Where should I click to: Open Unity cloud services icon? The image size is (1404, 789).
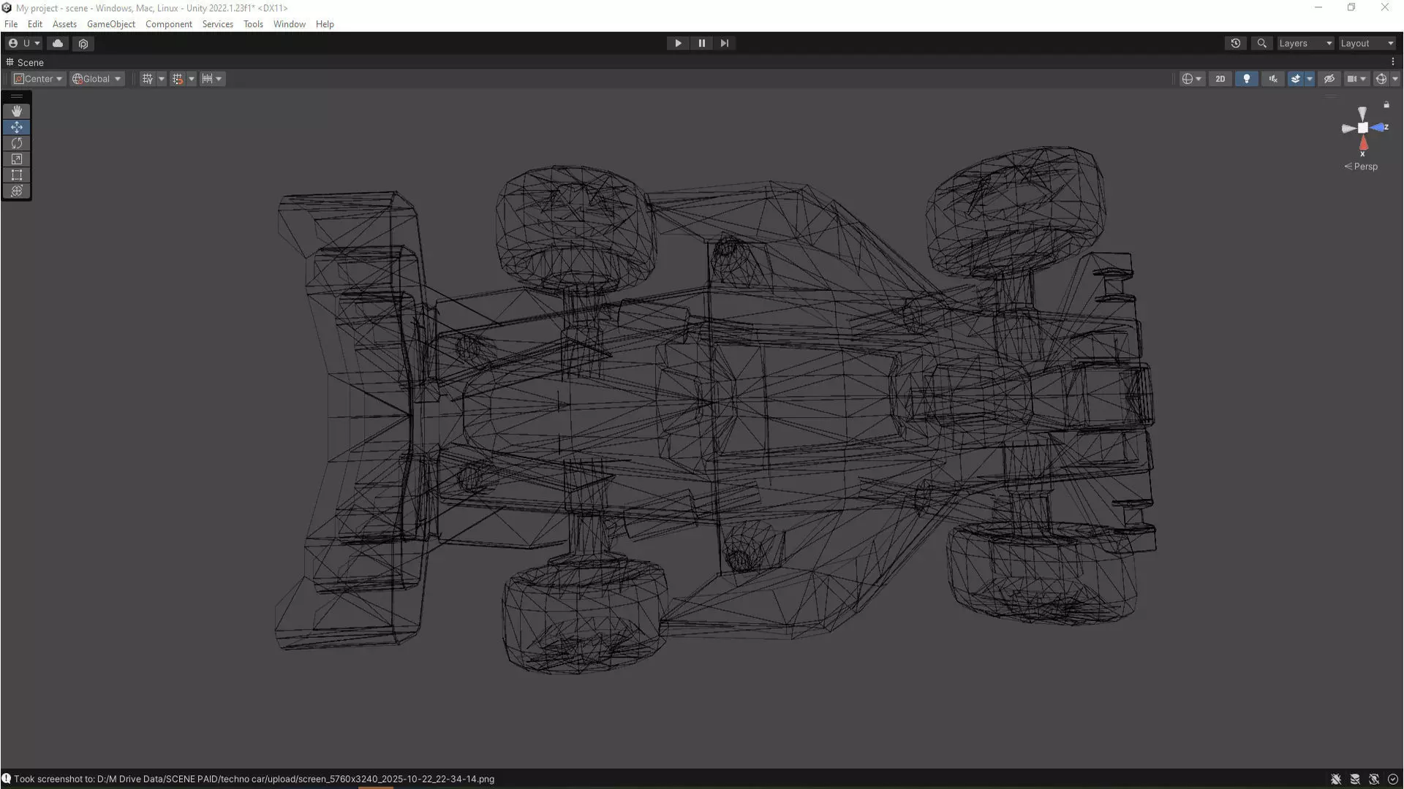[x=58, y=43]
